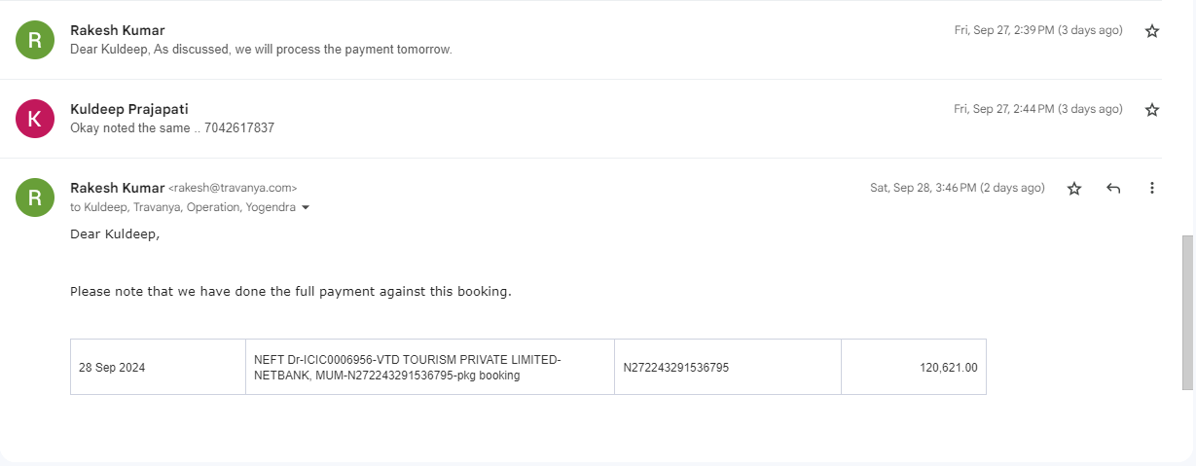Click Kuldeep Prajapati's pink K avatar

pyautogui.click(x=35, y=119)
